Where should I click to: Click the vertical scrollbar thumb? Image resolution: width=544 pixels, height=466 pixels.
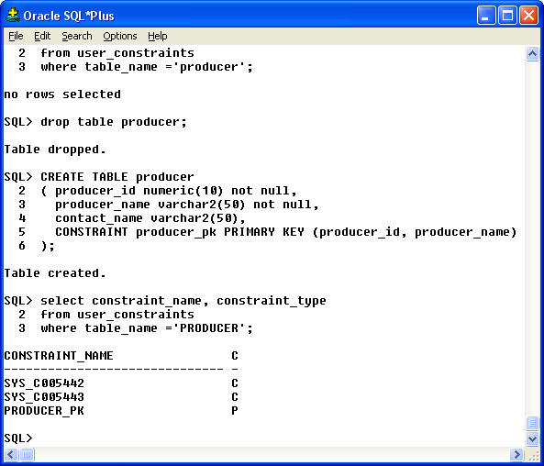[x=532, y=423]
